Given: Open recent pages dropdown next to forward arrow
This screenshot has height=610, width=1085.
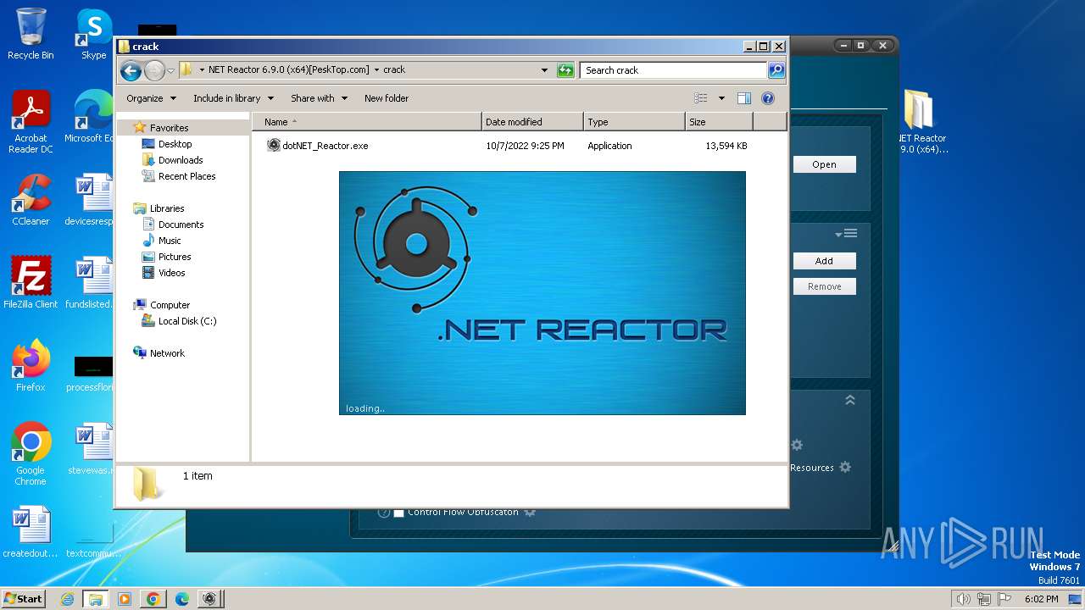Looking at the screenshot, I should point(171,70).
